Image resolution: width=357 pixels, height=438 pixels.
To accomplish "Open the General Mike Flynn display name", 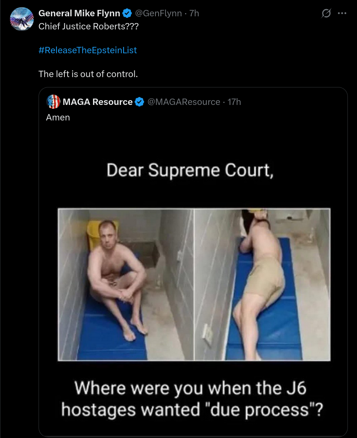I will click(79, 13).
